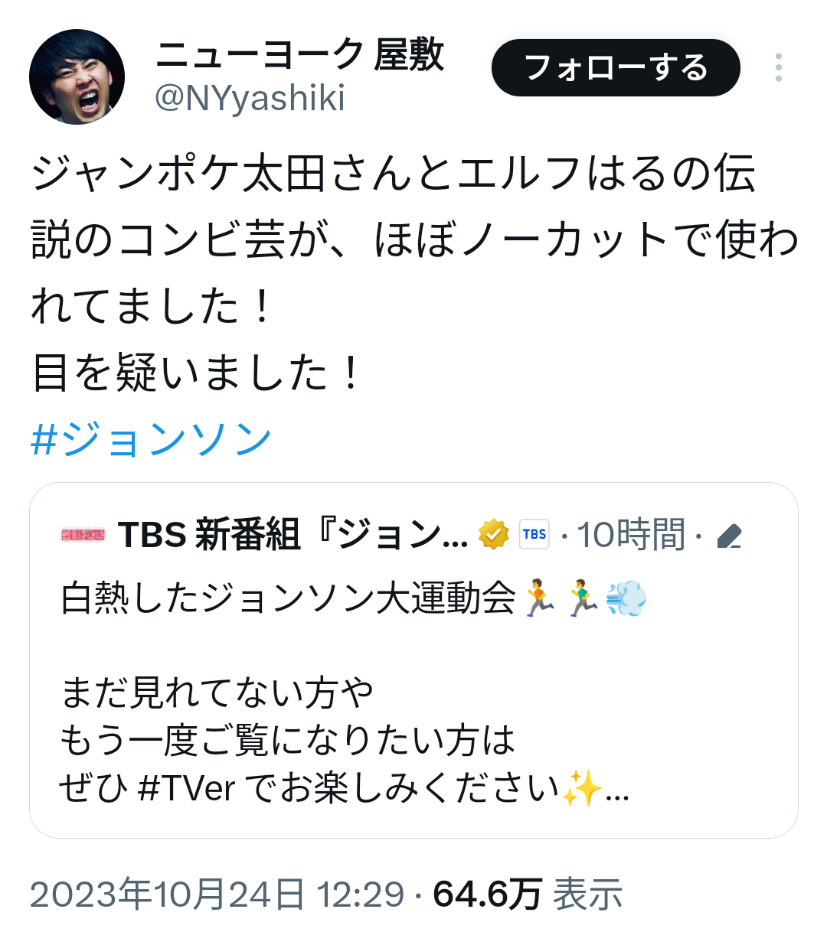827x945 pixels.
Task: Click the edited pencil icon in the quoted tweet
Action: [730, 536]
